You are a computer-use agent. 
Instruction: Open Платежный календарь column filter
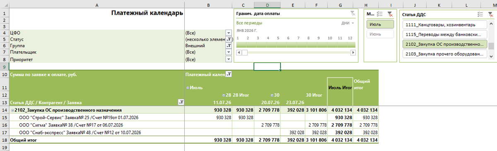click(x=229, y=74)
